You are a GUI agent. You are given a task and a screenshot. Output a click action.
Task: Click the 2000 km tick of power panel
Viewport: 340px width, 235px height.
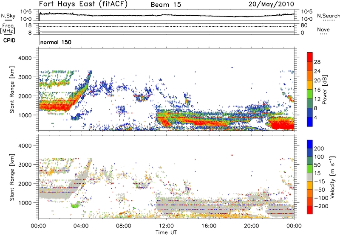click(25, 96)
